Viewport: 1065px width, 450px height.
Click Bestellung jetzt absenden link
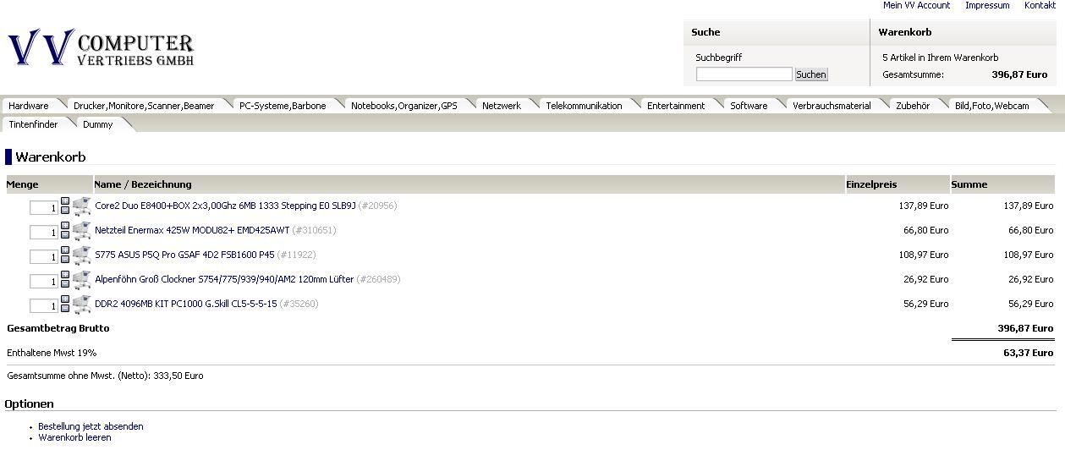[x=91, y=426]
